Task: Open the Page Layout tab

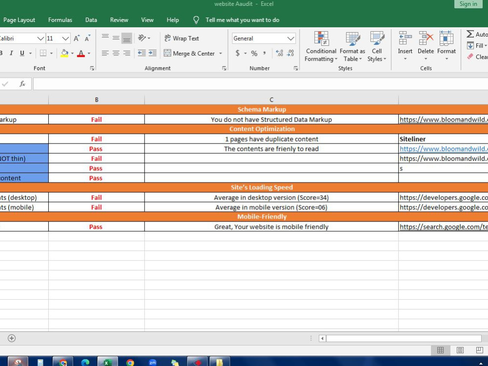Action: 19,20
